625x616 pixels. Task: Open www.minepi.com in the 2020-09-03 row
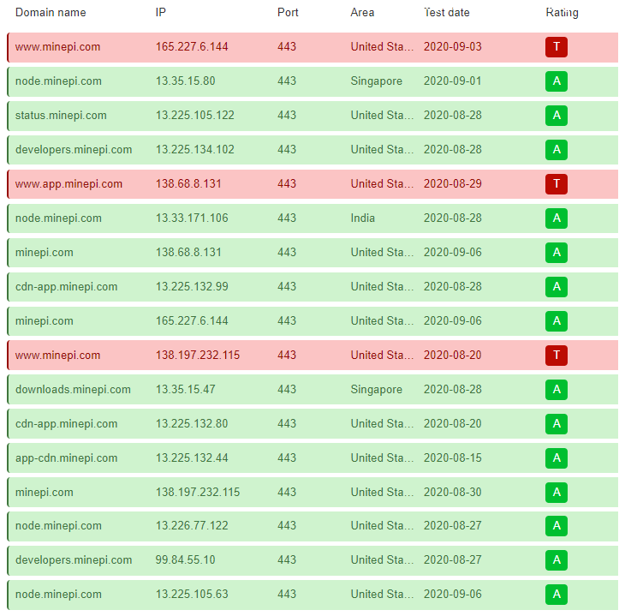(58, 47)
